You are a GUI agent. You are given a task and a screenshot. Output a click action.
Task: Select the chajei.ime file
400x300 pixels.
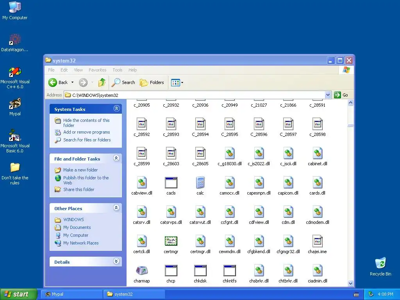pyautogui.click(x=318, y=245)
